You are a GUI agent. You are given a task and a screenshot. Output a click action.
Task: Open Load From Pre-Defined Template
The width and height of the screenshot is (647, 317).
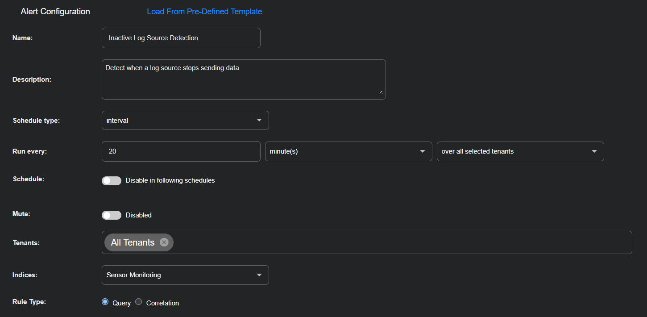coord(204,11)
